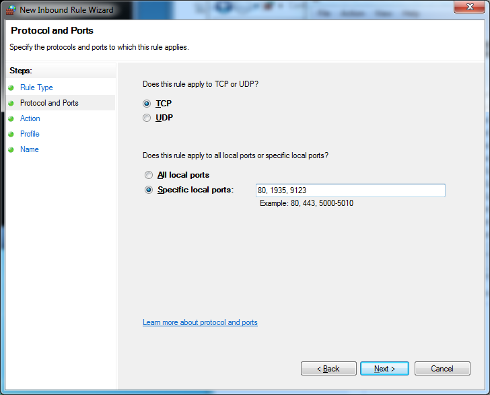Choose the Specific local ports option
490x395 pixels.
click(x=149, y=190)
